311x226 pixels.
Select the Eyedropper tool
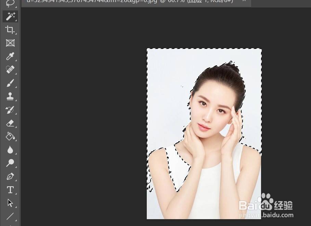(x=10, y=56)
